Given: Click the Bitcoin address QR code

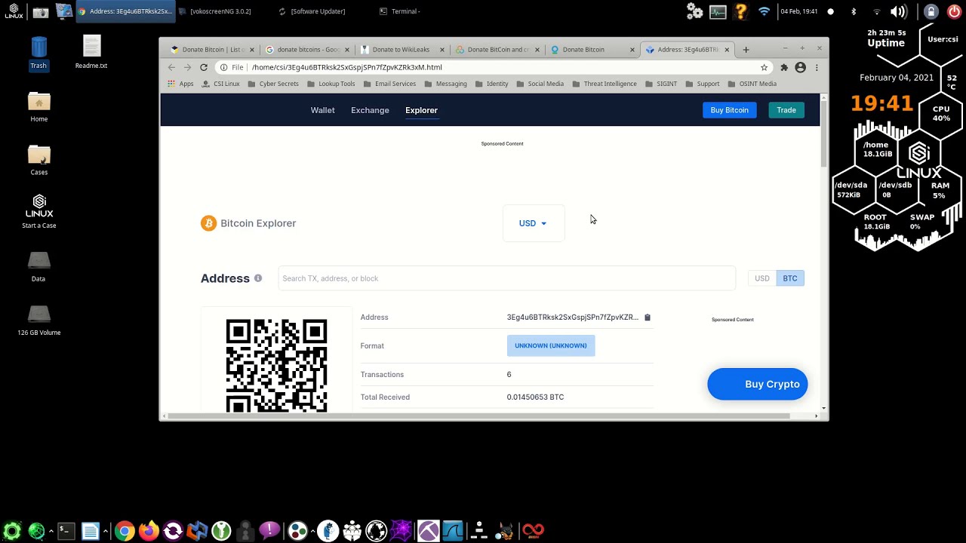Looking at the screenshot, I should (276, 366).
